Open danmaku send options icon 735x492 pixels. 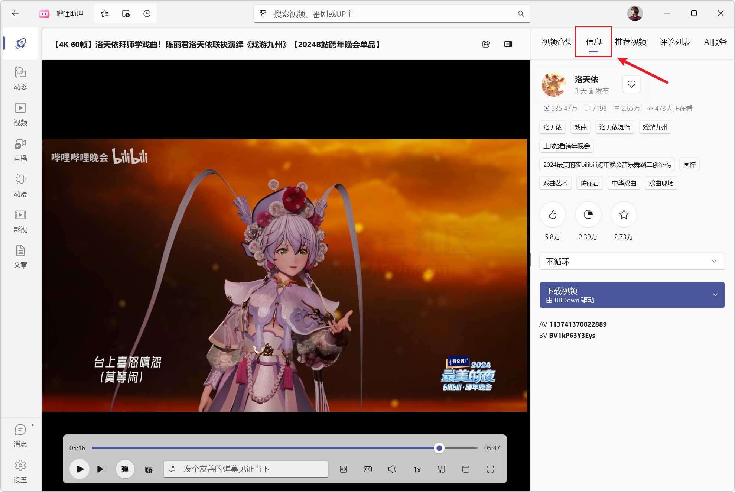172,469
